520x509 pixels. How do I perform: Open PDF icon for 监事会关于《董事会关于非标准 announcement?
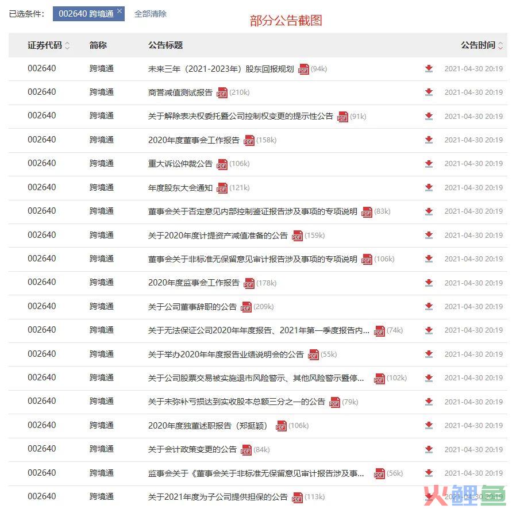pyautogui.click(x=379, y=474)
